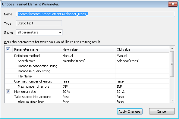Click the Type field showing Static Text
Image resolution: width=179 pixels, height=119 pixels.
tap(39, 23)
